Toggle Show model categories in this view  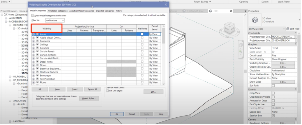click(33, 16)
